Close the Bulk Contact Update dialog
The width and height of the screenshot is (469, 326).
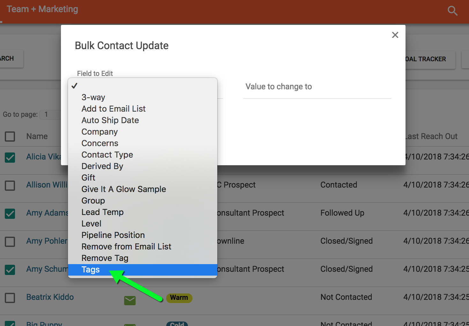pyautogui.click(x=395, y=35)
